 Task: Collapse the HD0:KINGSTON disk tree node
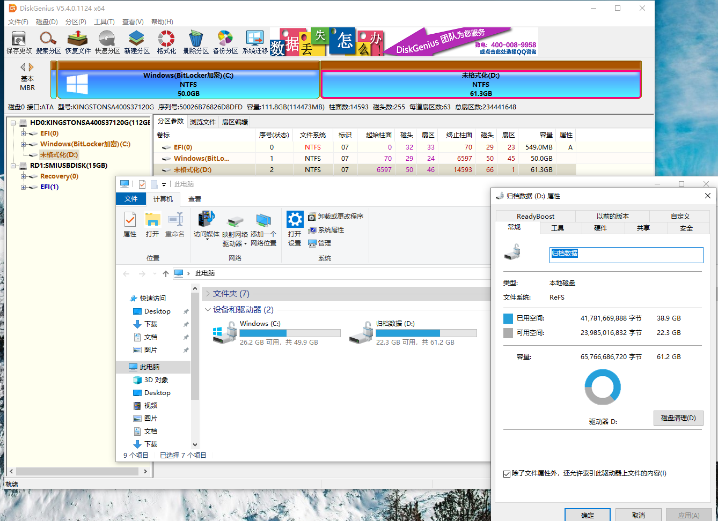[x=13, y=123]
